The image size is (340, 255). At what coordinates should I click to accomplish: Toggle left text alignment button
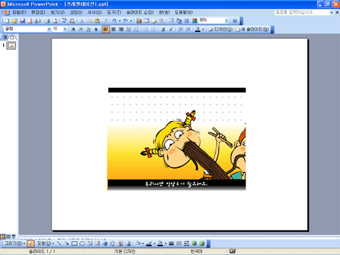click(x=106, y=29)
